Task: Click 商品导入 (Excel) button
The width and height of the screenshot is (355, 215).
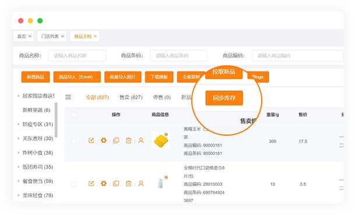Action: (x=77, y=77)
